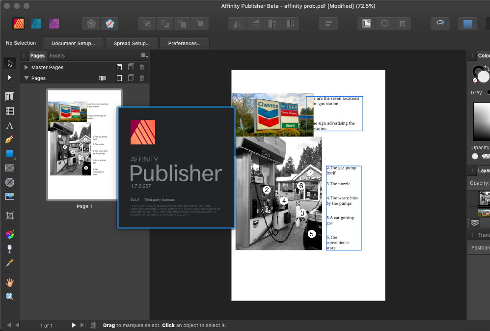Select the Transparency wine glass tool
The height and width of the screenshot is (331, 490).
[10, 249]
